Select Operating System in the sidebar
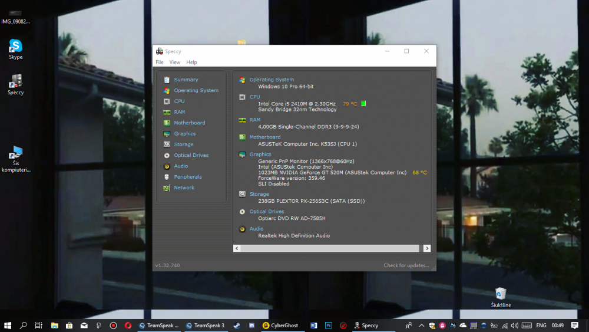 tap(196, 91)
